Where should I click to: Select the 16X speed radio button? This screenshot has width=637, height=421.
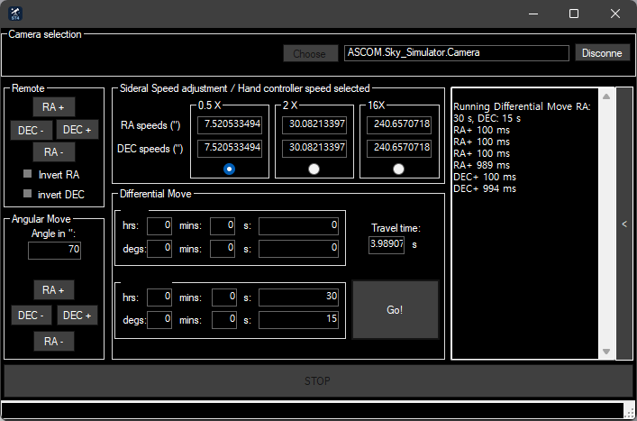[x=398, y=169]
